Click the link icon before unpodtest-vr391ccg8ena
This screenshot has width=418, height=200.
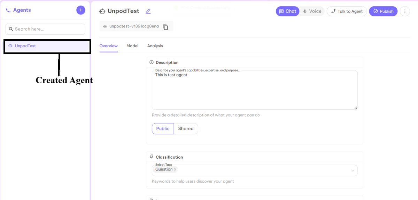105,26
